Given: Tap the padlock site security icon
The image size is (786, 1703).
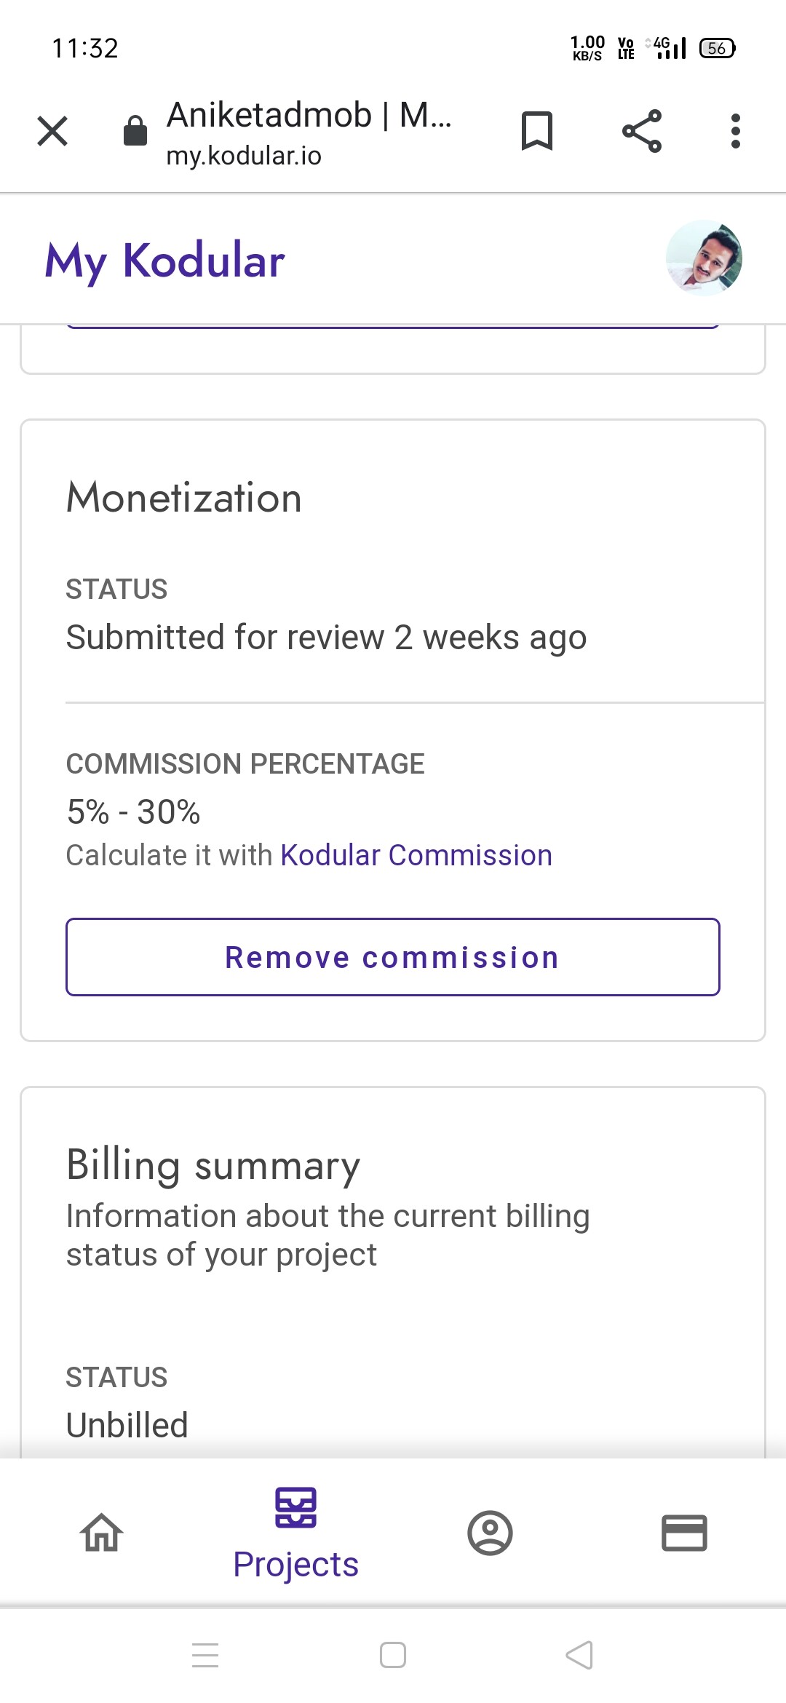Looking at the screenshot, I should click(135, 131).
